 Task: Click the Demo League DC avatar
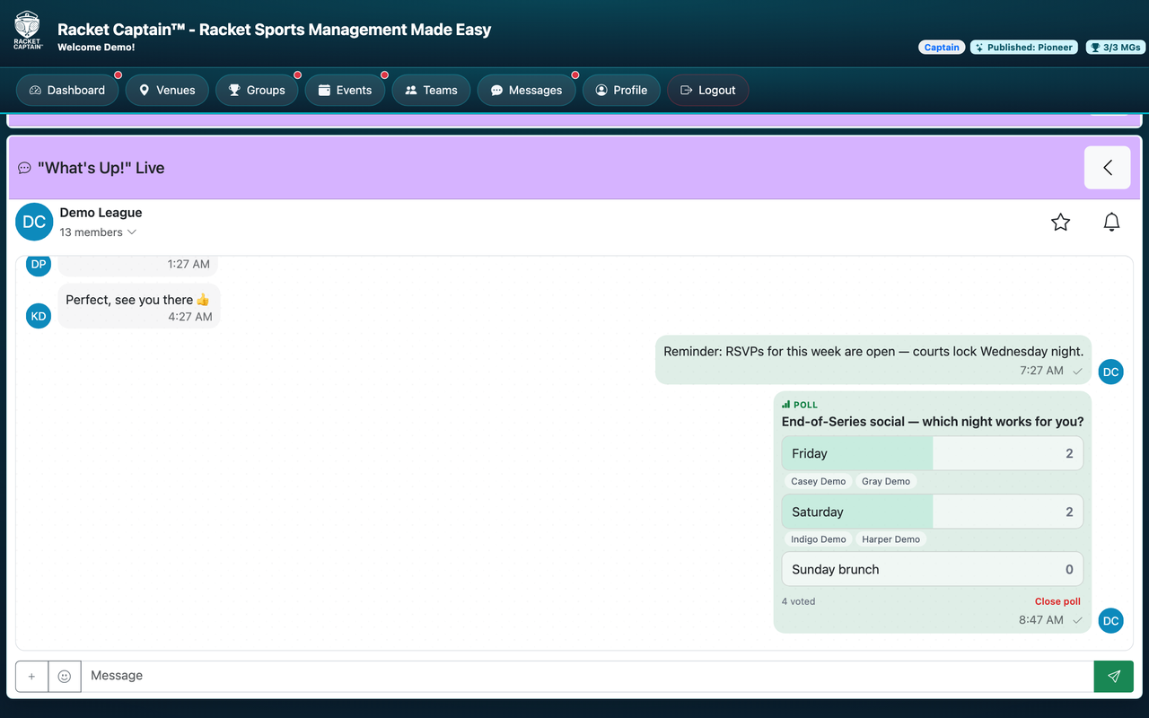click(x=34, y=222)
